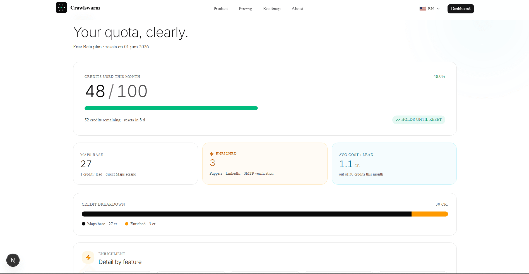Click the Crawlswarm logo icon
The image size is (529, 274).
coord(61,8)
